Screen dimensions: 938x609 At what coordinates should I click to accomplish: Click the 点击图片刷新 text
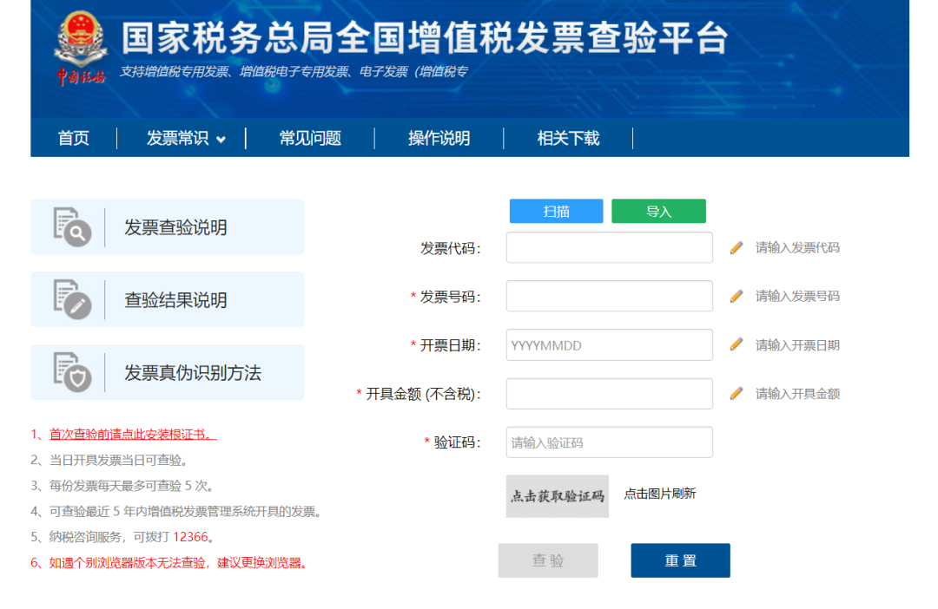click(660, 494)
